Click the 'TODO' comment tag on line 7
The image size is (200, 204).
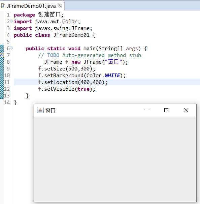[53, 55]
